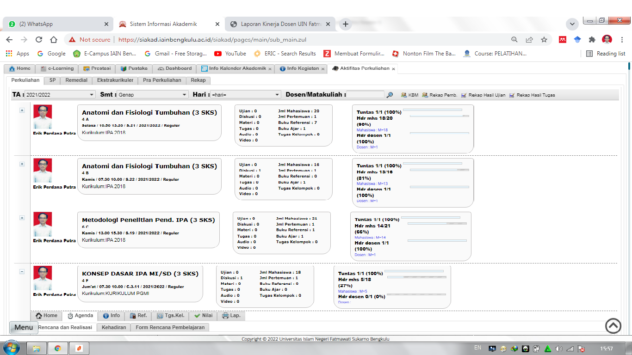Click the browser reload page icon
Screen dimensions: 632x355
(x=39, y=40)
